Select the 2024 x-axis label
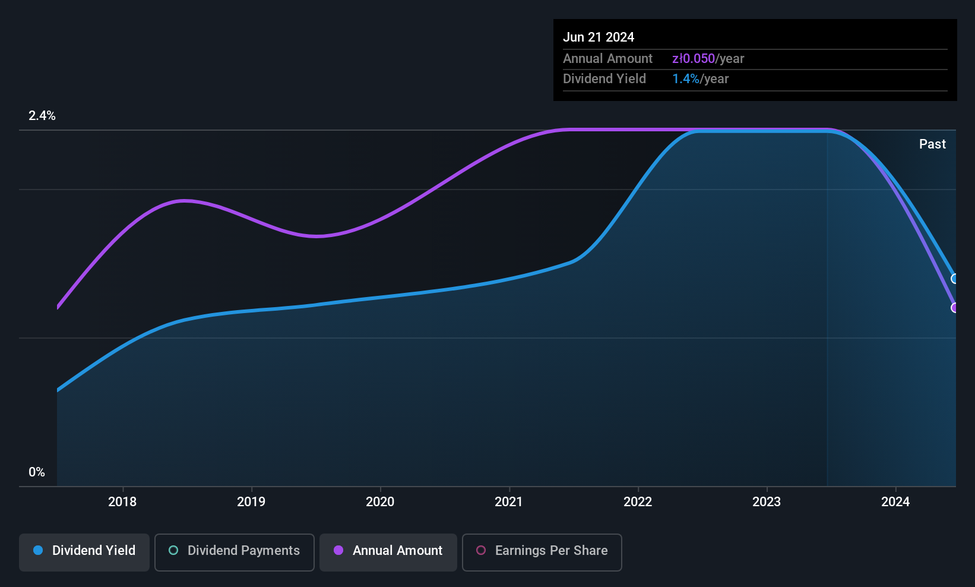The height and width of the screenshot is (587, 975). click(x=895, y=501)
